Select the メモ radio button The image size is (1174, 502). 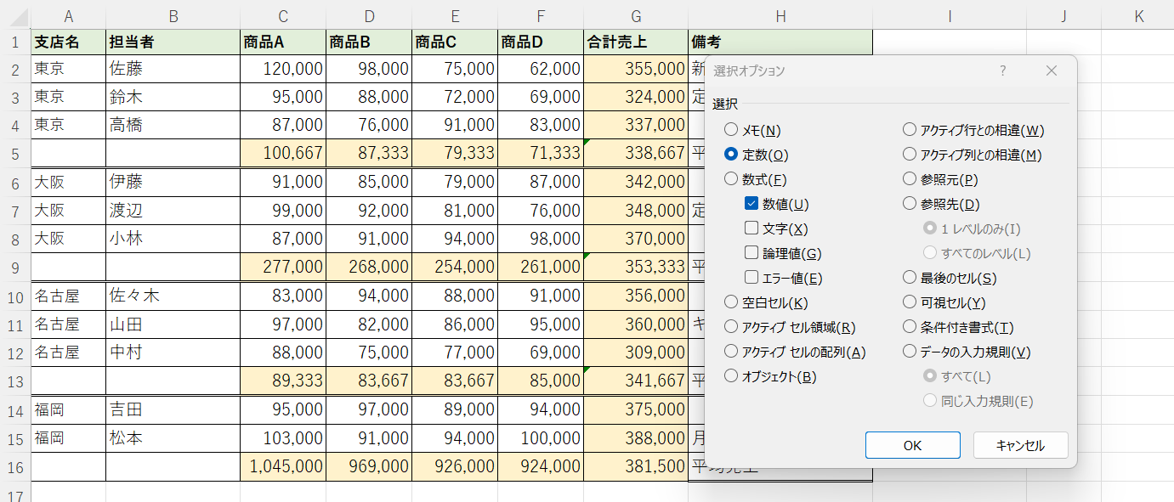pos(731,128)
